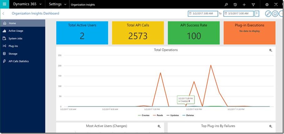Click the help question mark icon
Image resolution: width=284 pixels, height=134 pixels.
[x=276, y=5]
